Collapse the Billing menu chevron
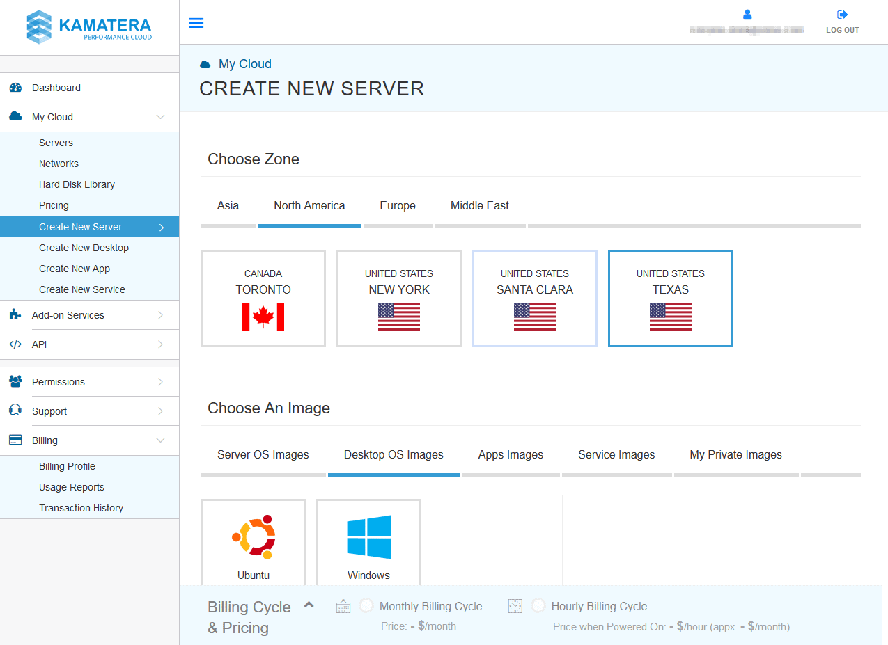Screen dimensions: 888x645 pos(161,440)
